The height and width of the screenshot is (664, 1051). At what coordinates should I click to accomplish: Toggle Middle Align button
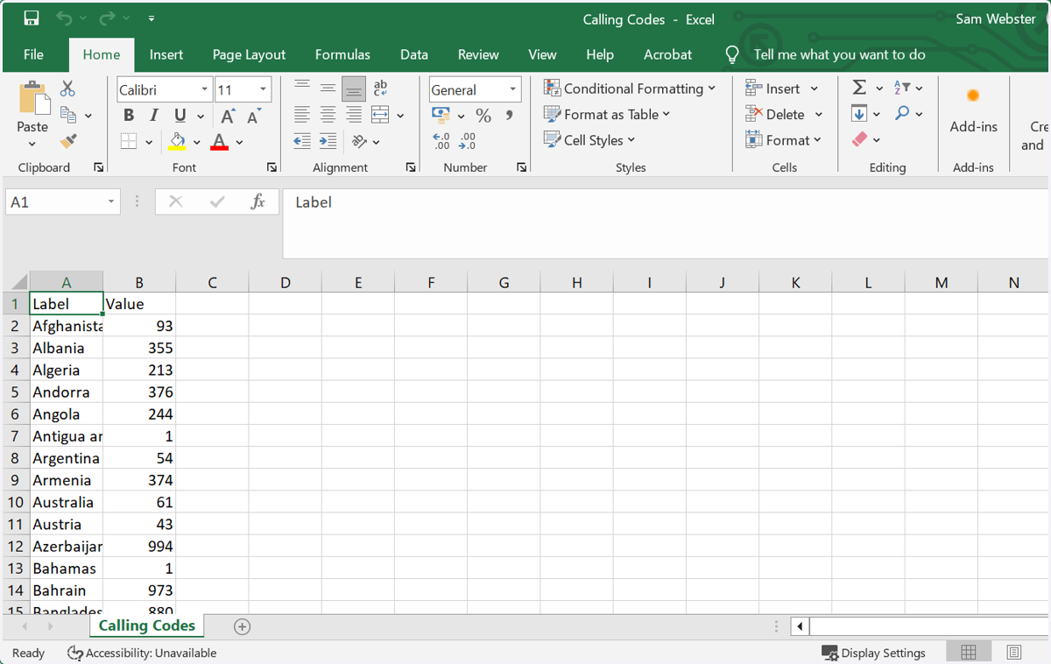[x=328, y=88]
